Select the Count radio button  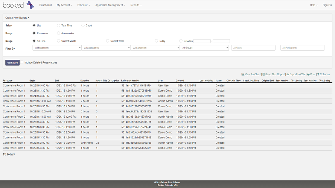coord(83,26)
